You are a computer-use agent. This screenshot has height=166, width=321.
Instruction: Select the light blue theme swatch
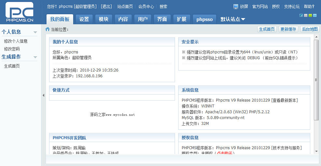pyautogui.click(x=314, y=15)
